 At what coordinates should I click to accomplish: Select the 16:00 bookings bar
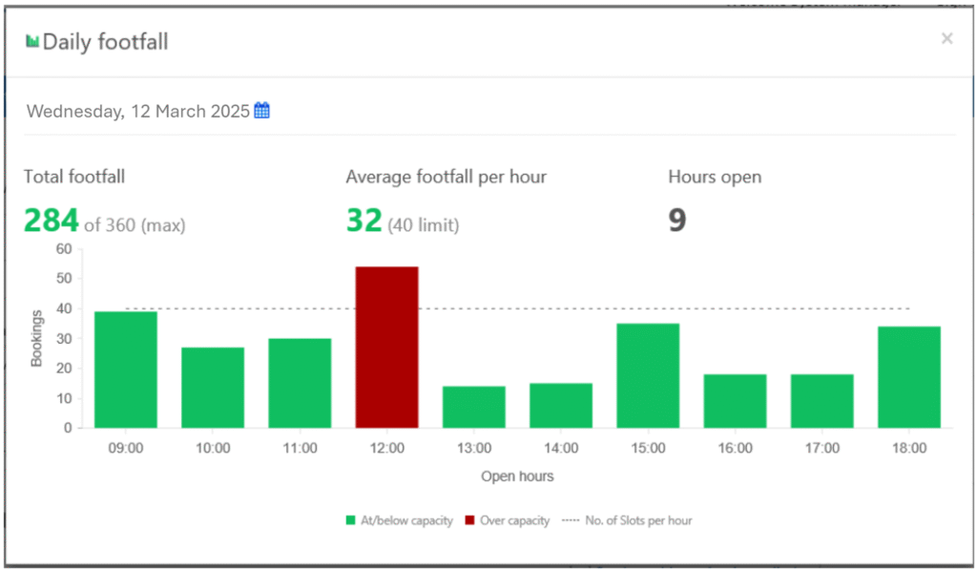tap(736, 401)
